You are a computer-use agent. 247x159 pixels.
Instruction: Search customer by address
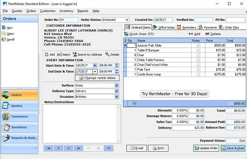tap(87, 55)
